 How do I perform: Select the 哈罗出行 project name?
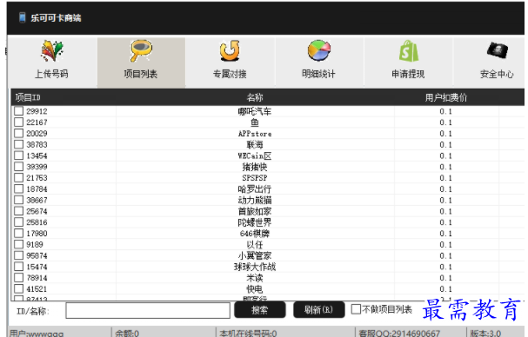[255, 189]
